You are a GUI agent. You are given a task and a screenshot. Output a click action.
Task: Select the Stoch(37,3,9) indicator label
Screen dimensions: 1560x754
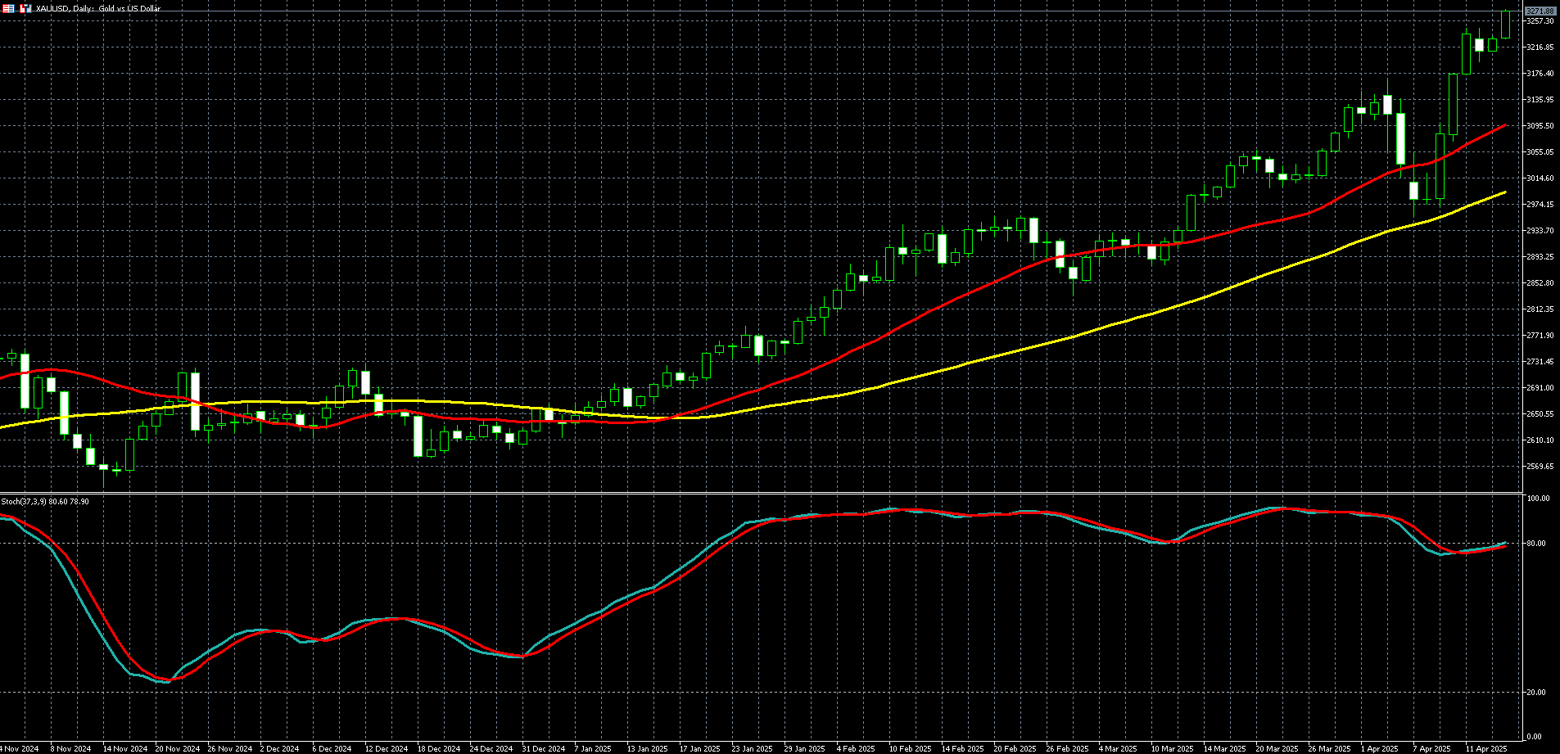[x=45, y=501]
